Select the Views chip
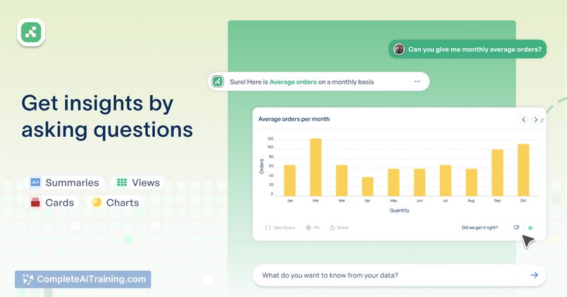This screenshot has height=297, width=567. tap(138, 182)
